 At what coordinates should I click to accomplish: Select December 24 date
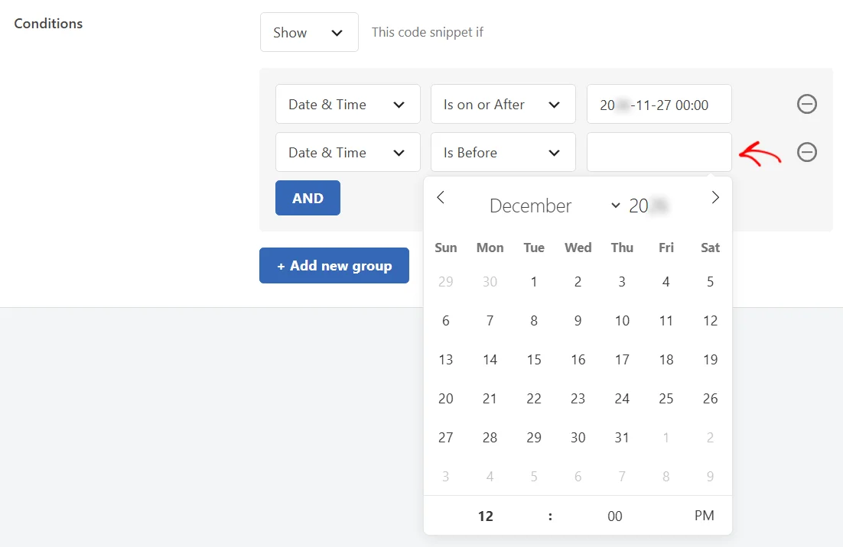pyautogui.click(x=622, y=399)
